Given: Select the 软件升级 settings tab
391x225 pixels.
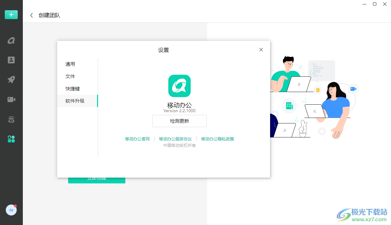Looking at the screenshot, I should pos(77,101).
